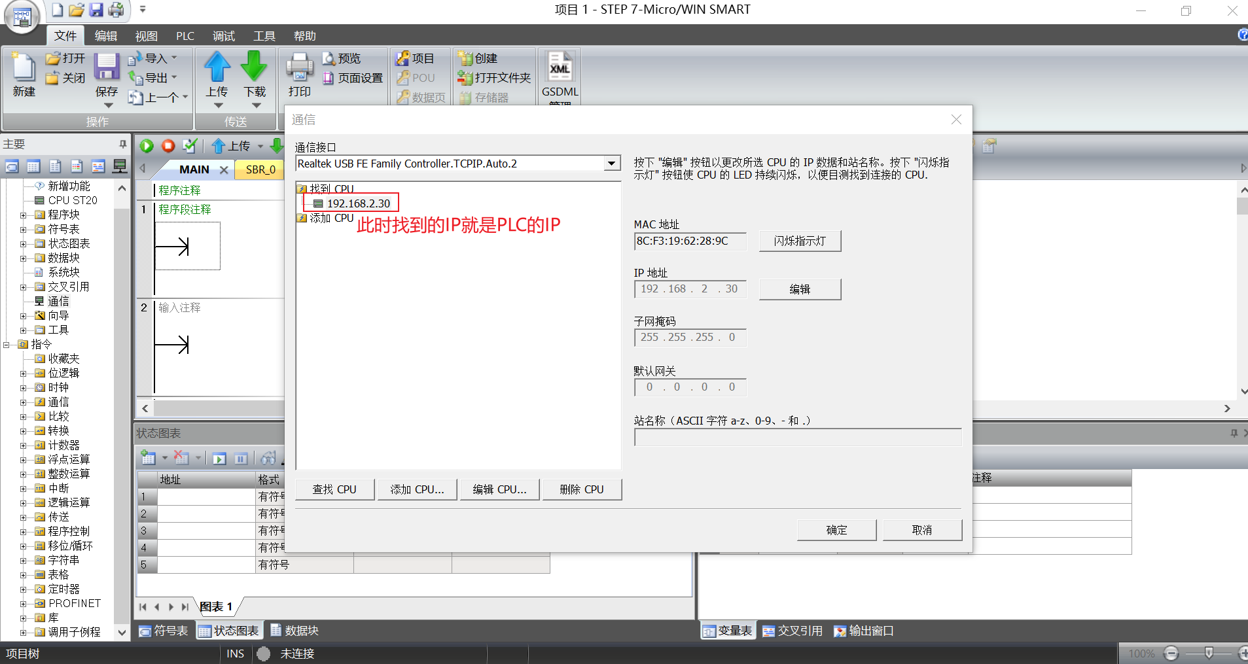The image size is (1248, 664).
Task: Click the MAC 地址 field
Action: [690, 241]
